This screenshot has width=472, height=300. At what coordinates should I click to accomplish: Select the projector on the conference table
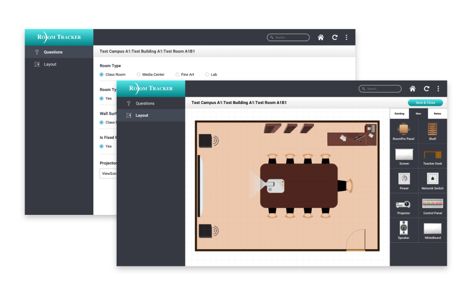(275, 186)
